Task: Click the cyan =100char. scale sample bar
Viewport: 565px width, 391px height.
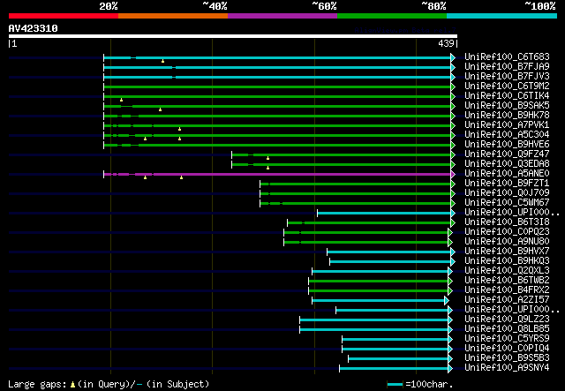Action: pos(395,385)
